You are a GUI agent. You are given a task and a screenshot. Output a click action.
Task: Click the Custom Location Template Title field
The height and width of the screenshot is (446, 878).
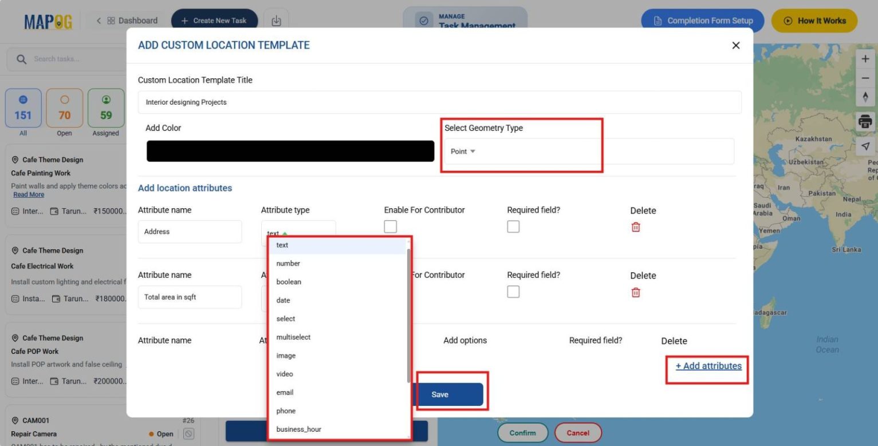click(439, 102)
